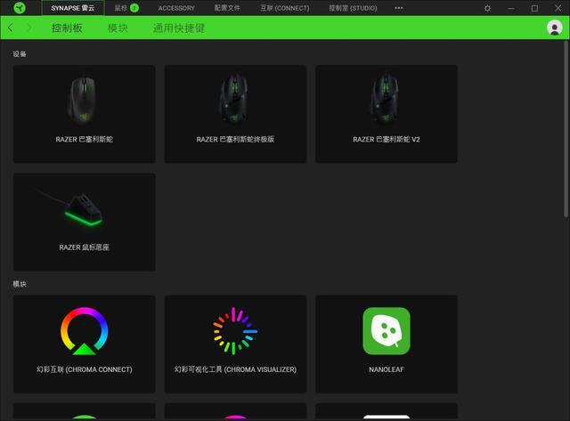The width and height of the screenshot is (570, 421).
Task: Open the 模块 subtab
Action: (118, 28)
